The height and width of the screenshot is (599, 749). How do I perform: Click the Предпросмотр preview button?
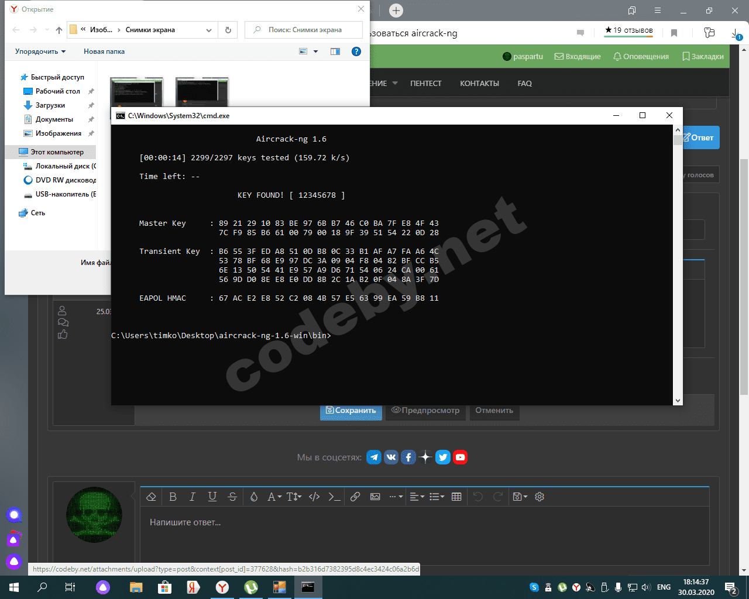coord(425,411)
